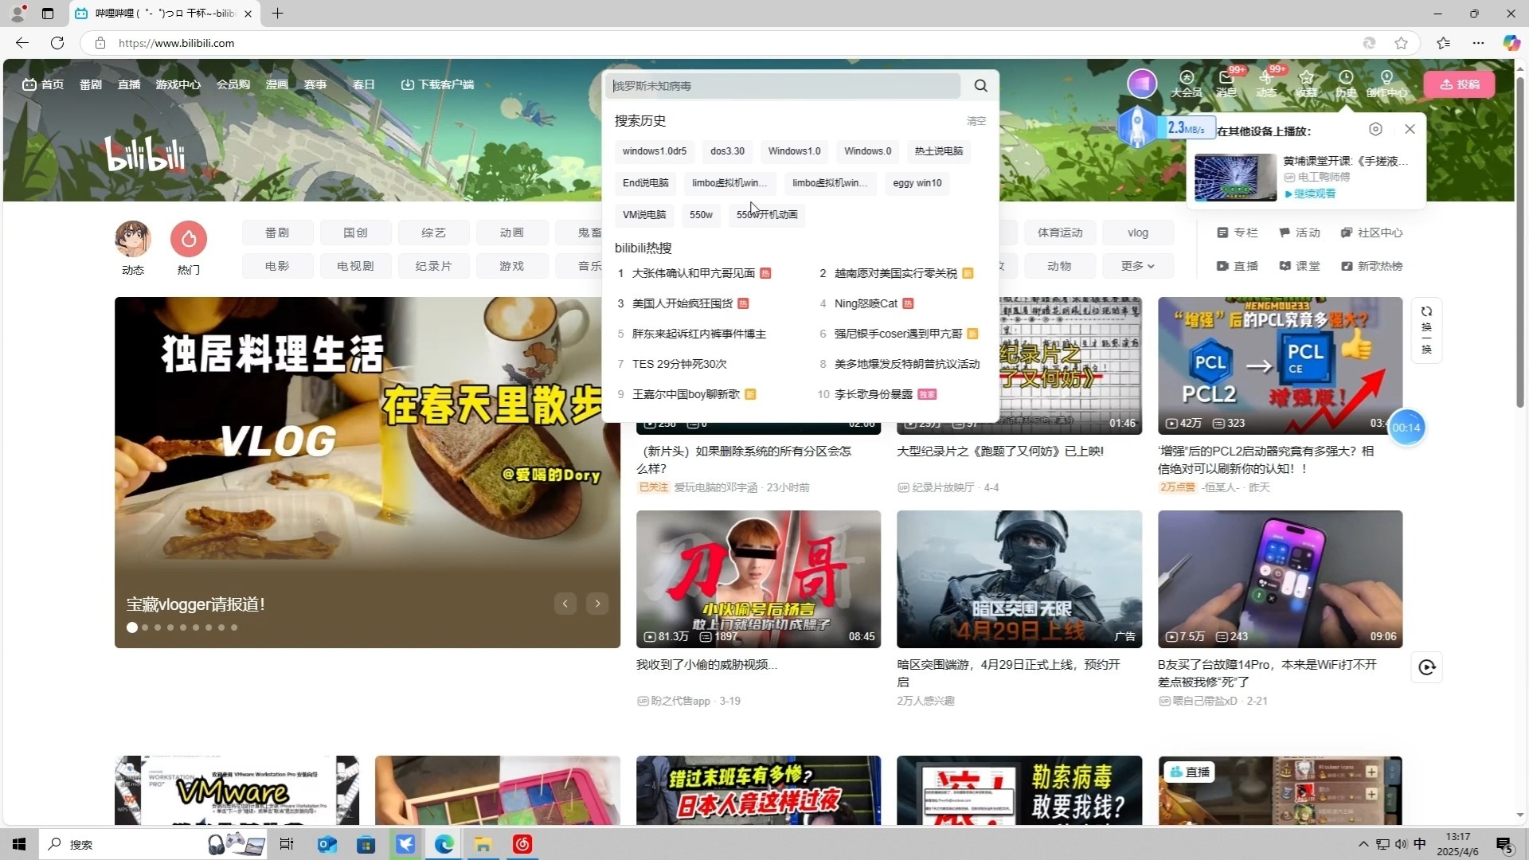Image resolution: width=1529 pixels, height=860 pixels.
Task: Click the 收藏 favorites star icon
Action: 1306,84
